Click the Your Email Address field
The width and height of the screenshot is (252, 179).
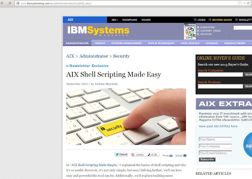click(x=215, y=153)
